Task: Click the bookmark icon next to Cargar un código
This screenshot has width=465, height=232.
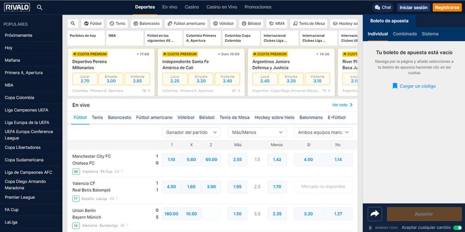Action: 395,86
